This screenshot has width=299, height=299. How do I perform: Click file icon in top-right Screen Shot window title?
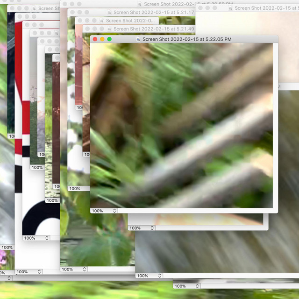(230, 8)
